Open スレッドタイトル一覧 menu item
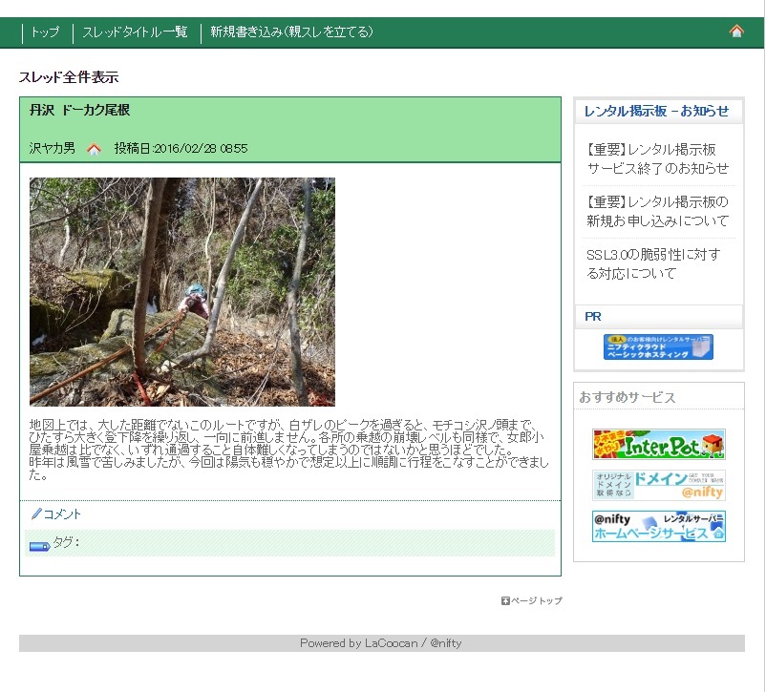Viewport: 766px width, 692px height. coord(135,32)
